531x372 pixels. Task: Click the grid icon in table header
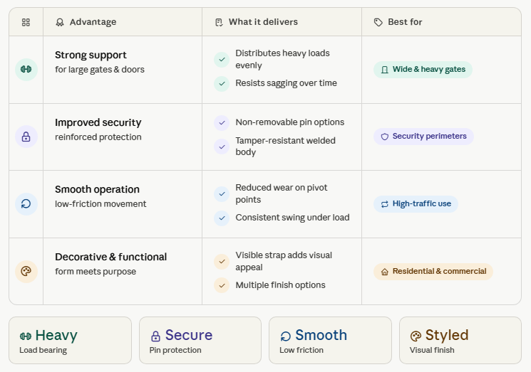coord(26,22)
